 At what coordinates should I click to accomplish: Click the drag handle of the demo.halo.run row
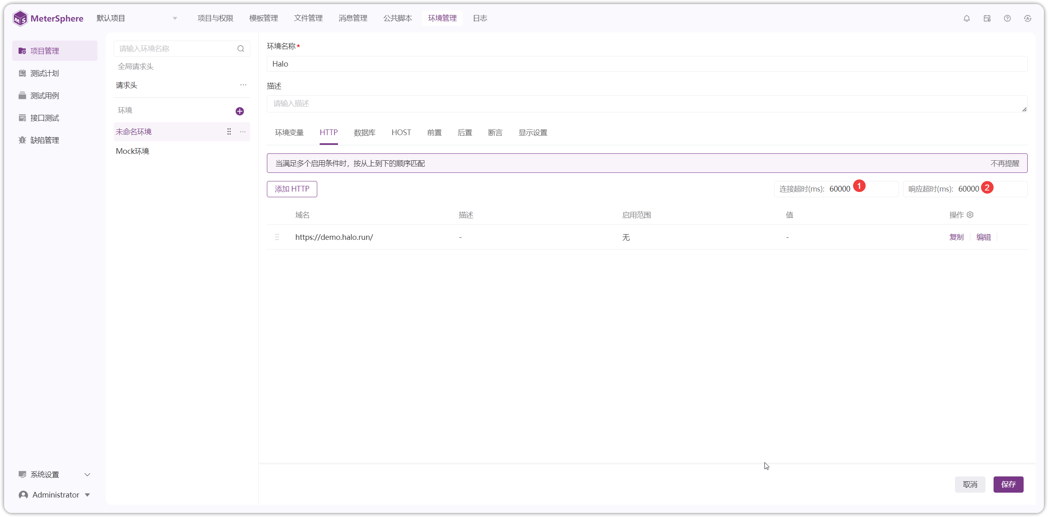tap(277, 237)
